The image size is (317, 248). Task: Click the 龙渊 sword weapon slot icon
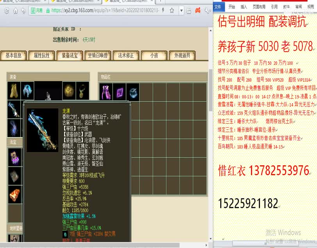14,109
